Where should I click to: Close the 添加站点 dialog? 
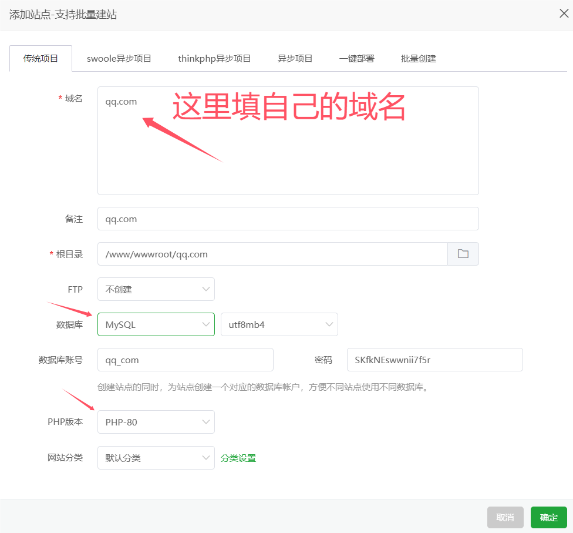pyautogui.click(x=564, y=13)
